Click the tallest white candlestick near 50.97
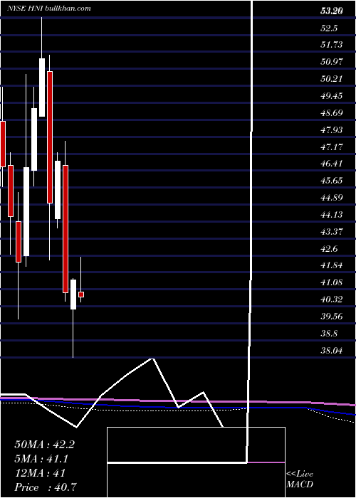Viewport: 356px width, 498px height. click(x=41, y=88)
